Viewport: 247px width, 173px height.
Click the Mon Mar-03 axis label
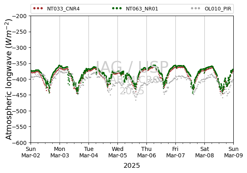tap(60, 152)
